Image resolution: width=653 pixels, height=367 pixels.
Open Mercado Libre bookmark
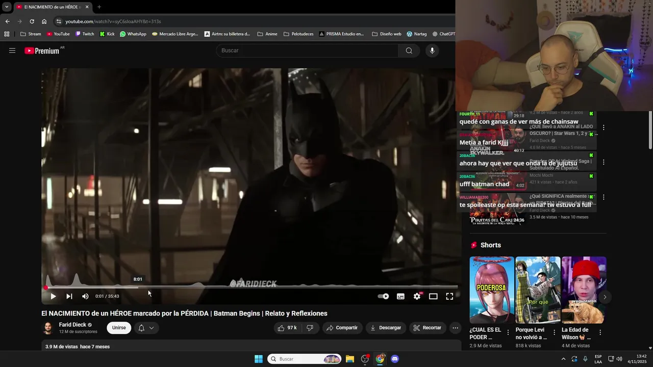(x=175, y=34)
